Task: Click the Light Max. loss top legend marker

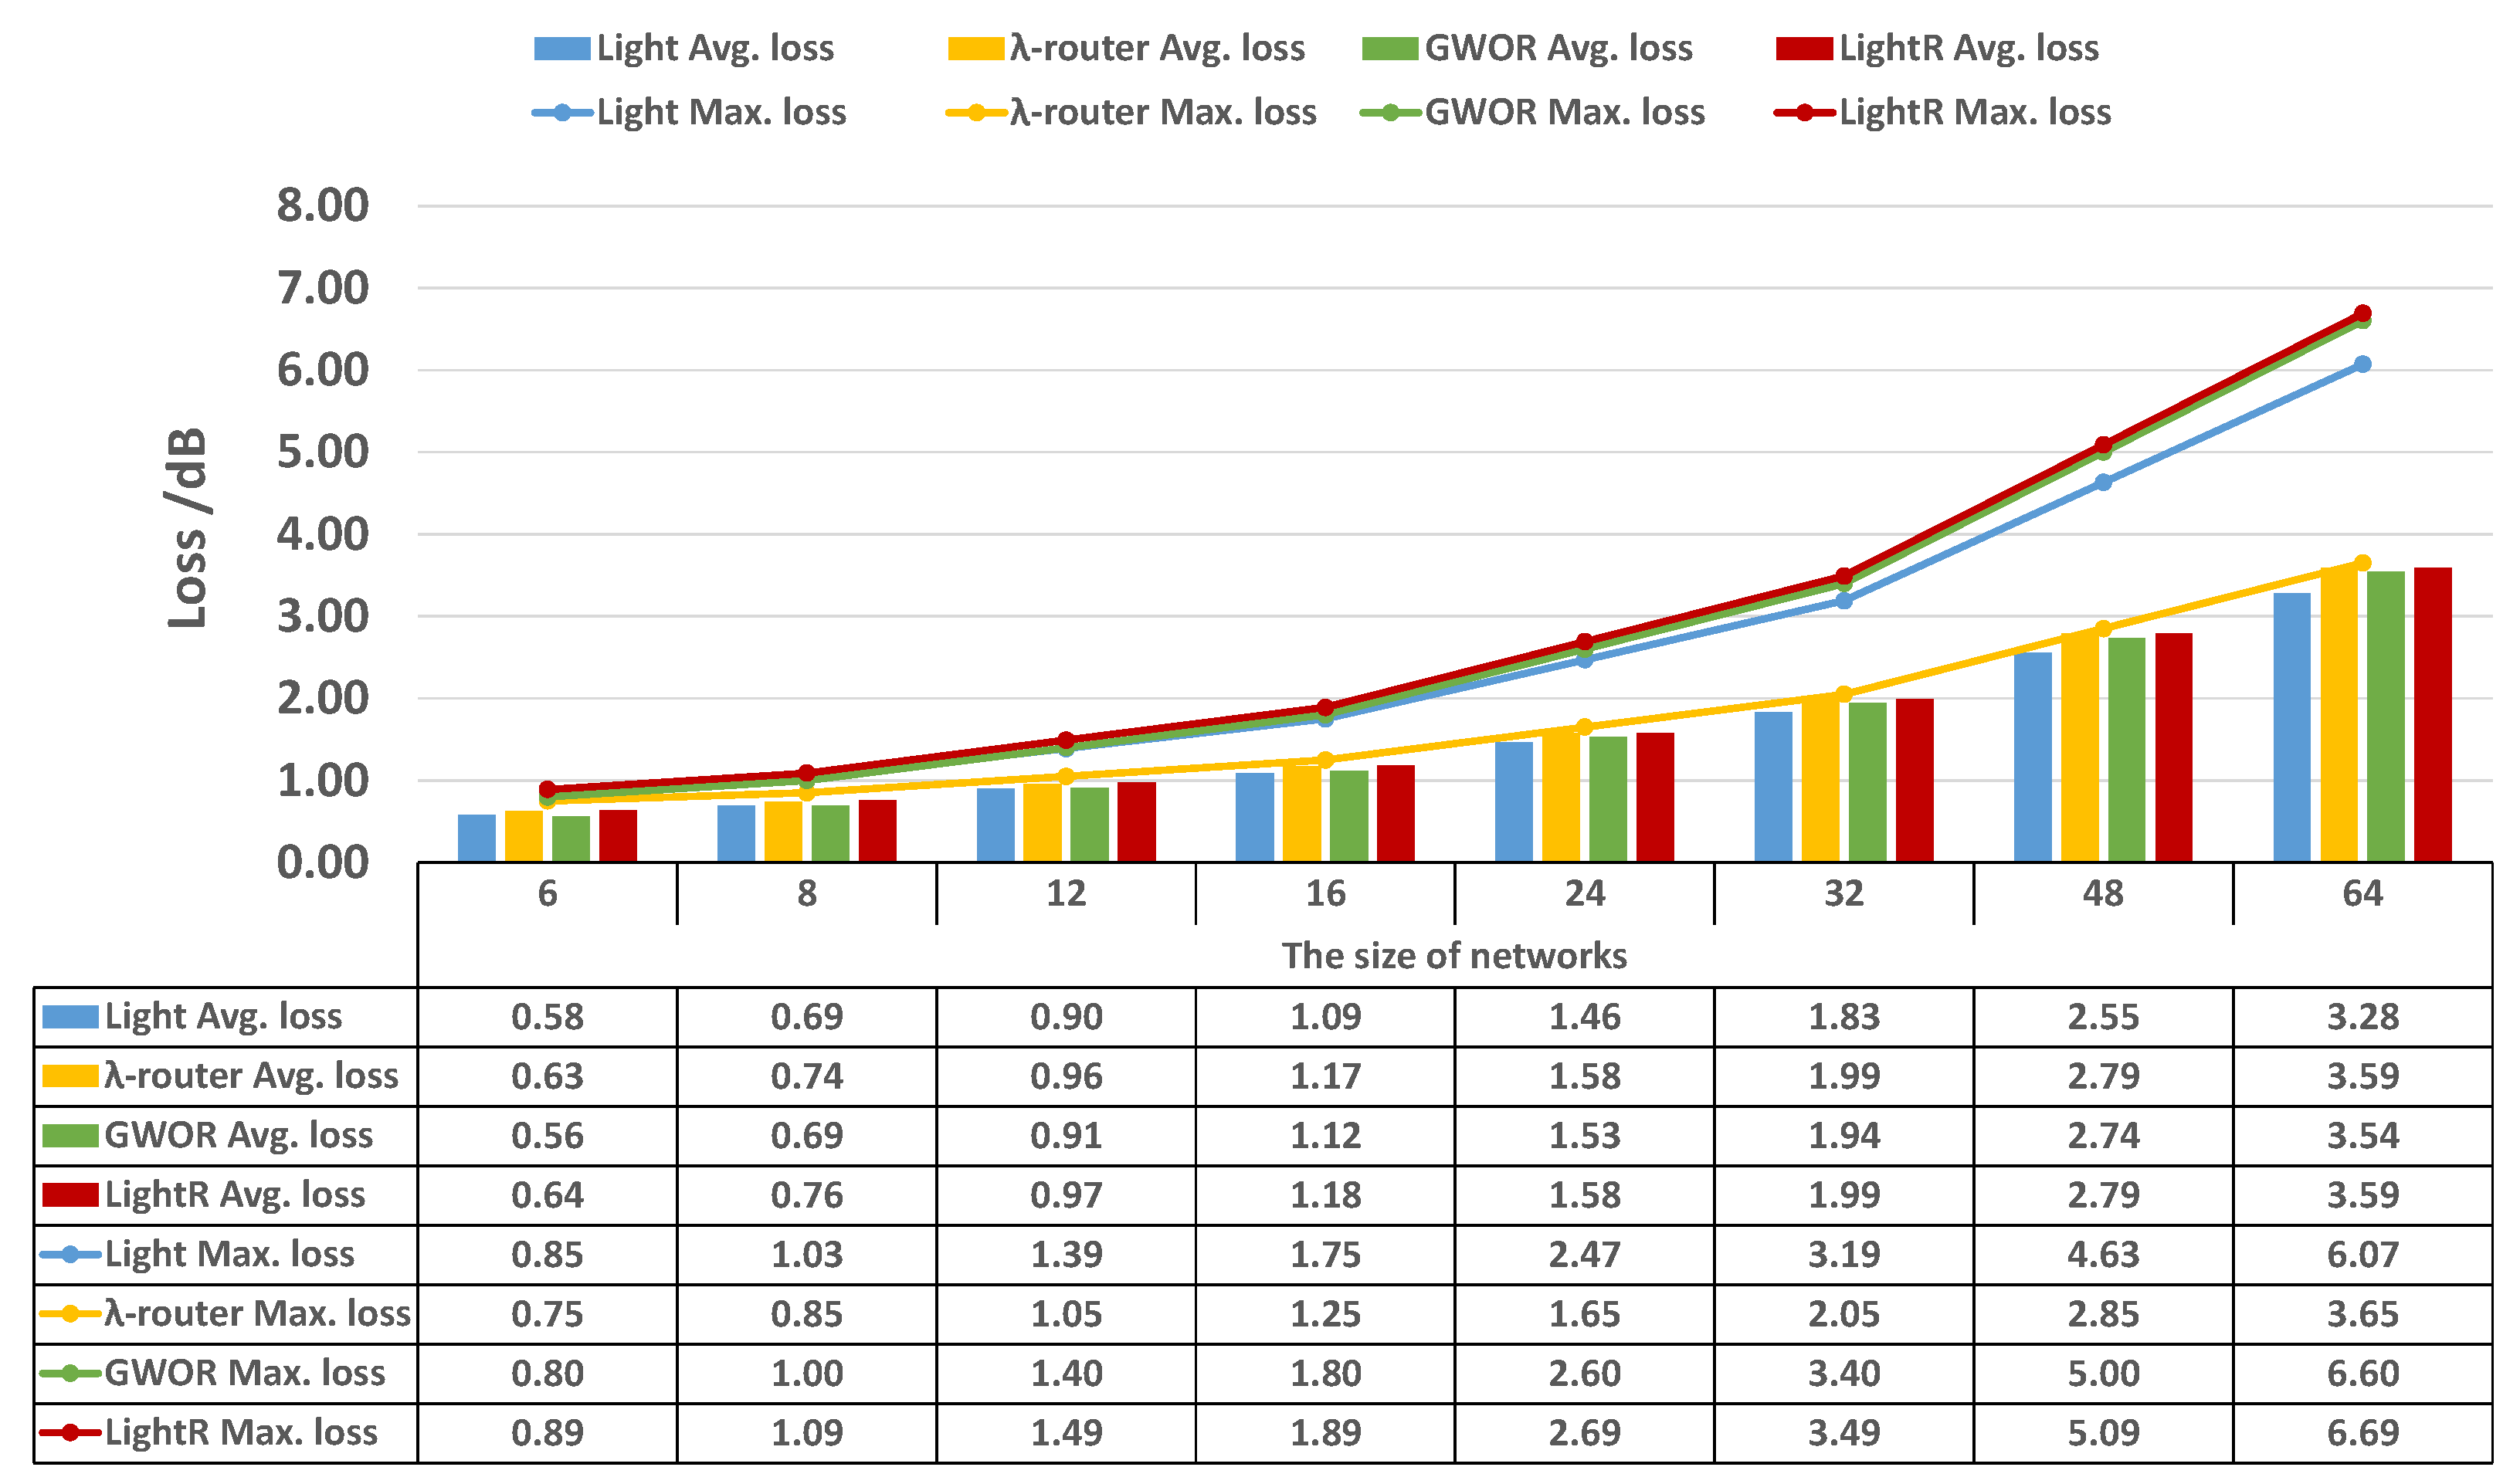Action: [561, 113]
